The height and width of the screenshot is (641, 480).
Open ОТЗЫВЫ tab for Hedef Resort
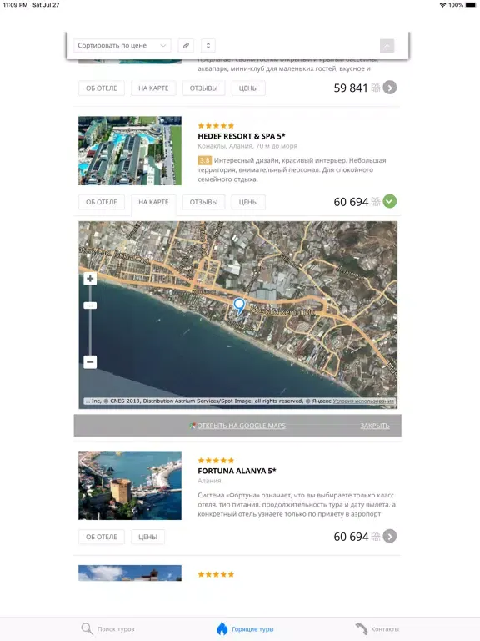click(x=203, y=202)
